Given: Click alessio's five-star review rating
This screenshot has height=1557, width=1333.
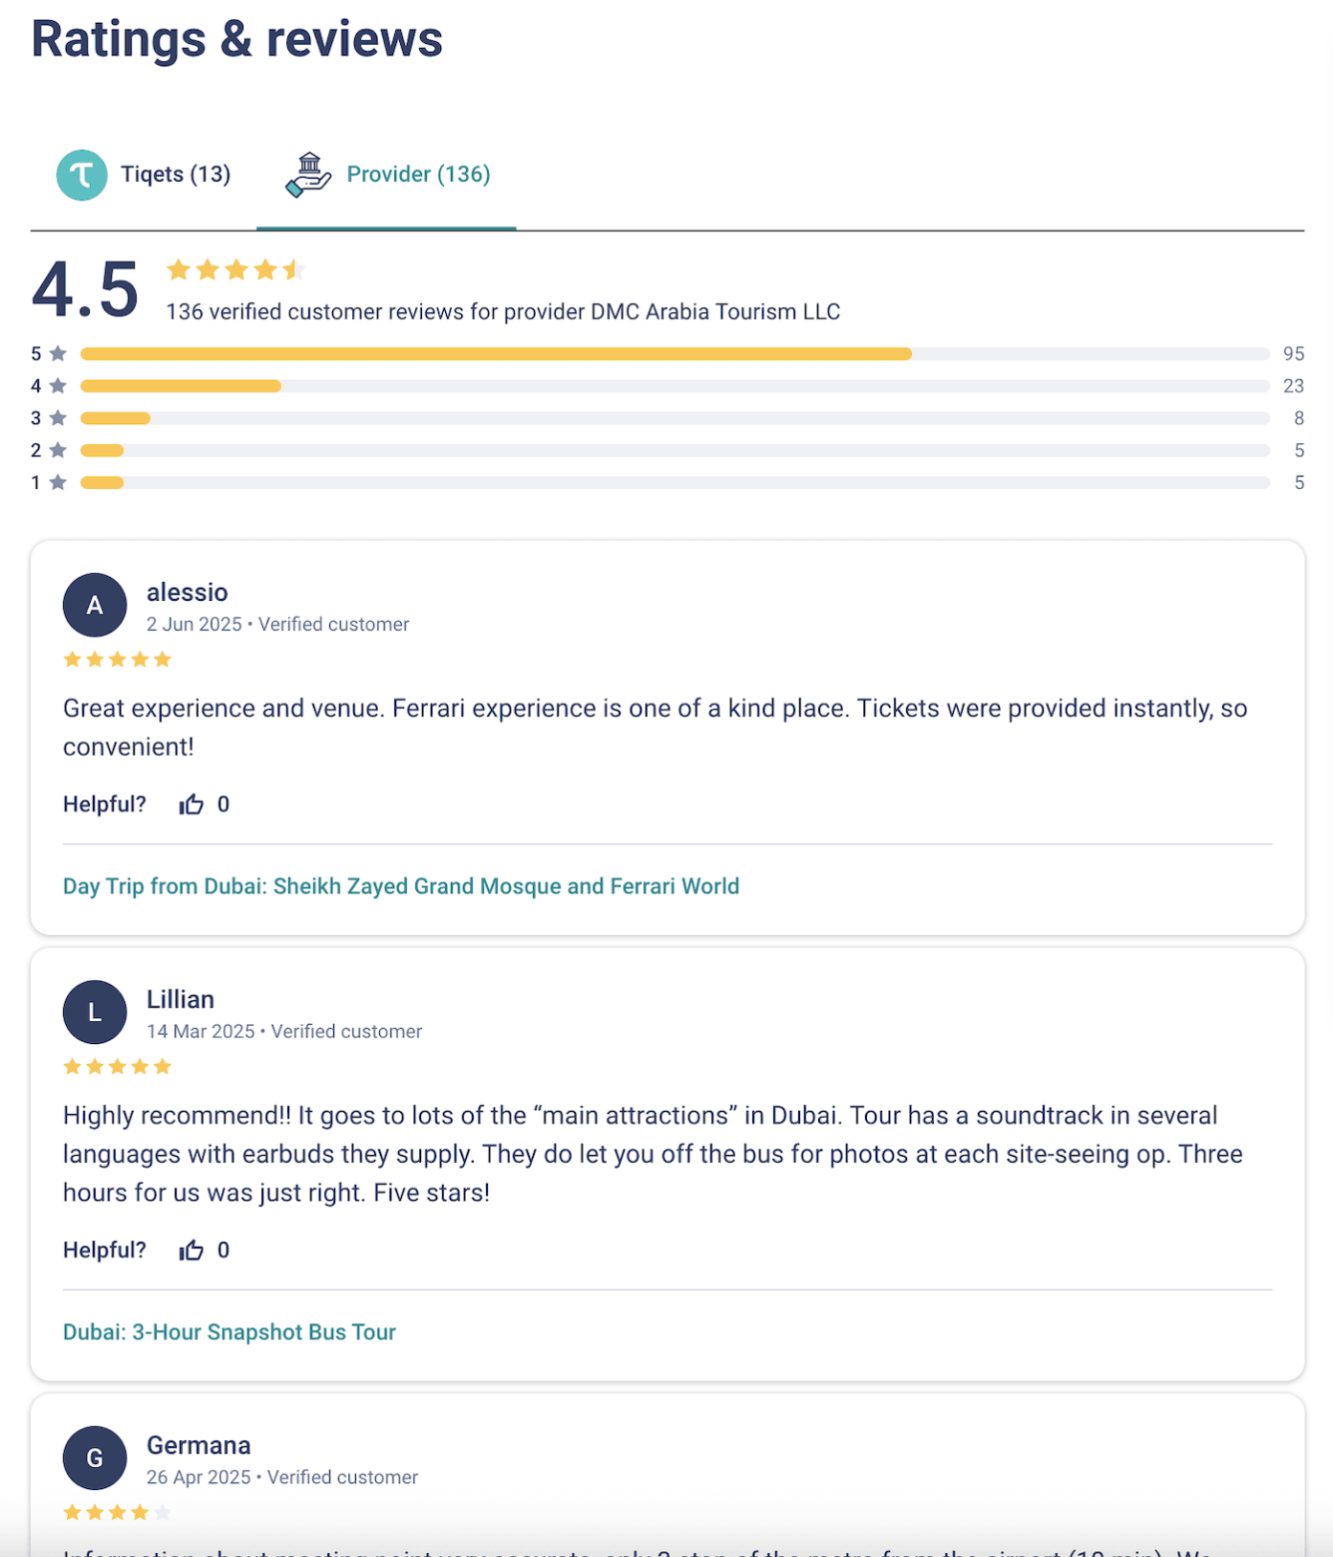Looking at the screenshot, I should point(118,660).
